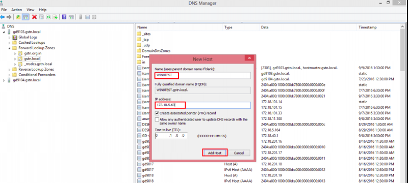The image size is (408, 183).
Task: Open the File menu
Action: 4,10
